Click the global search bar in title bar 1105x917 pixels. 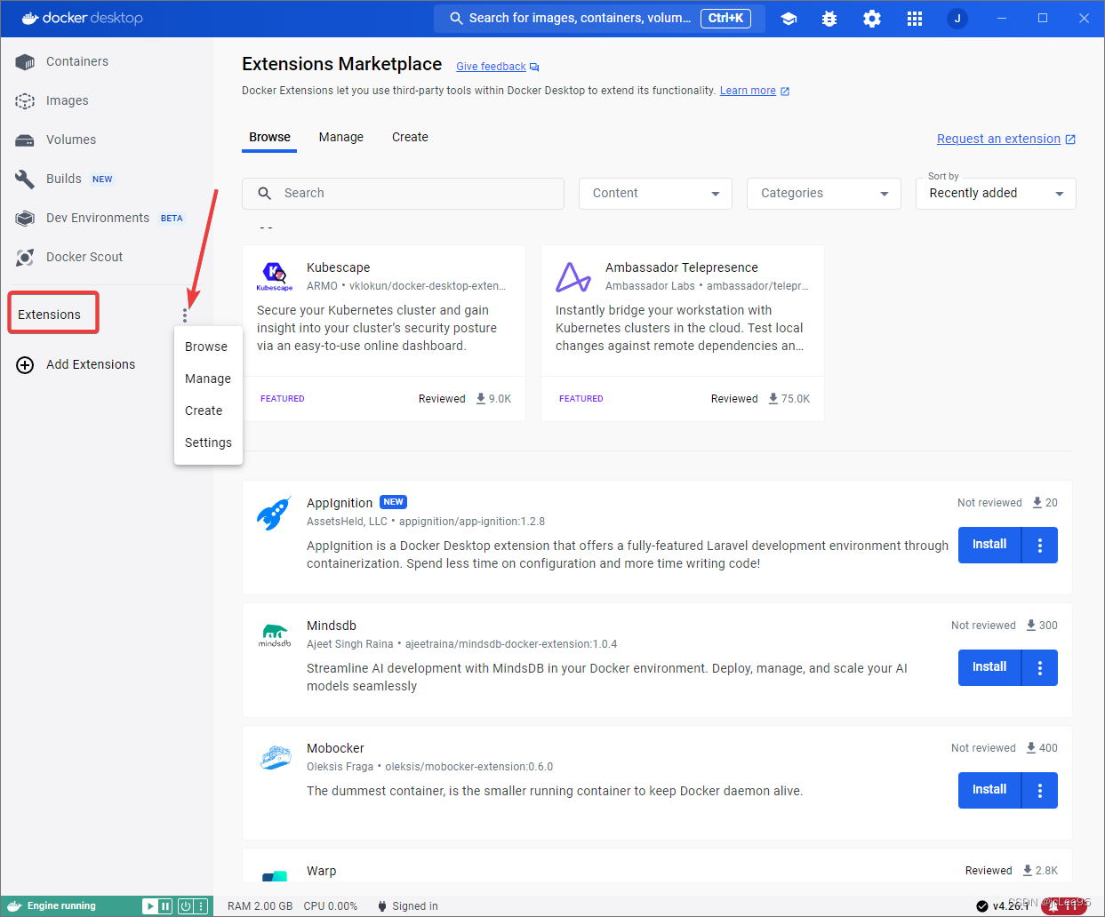(x=598, y=19)
